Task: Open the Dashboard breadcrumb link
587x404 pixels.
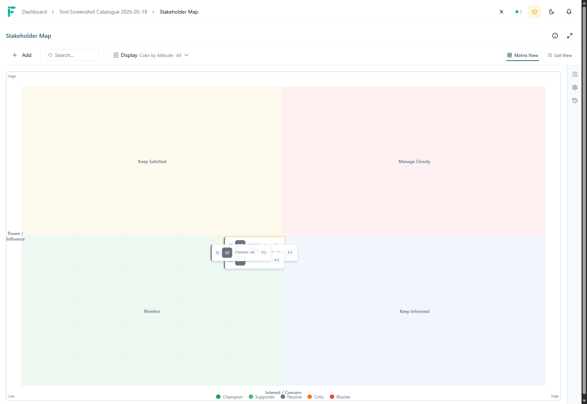Action: tap(34, 12)
